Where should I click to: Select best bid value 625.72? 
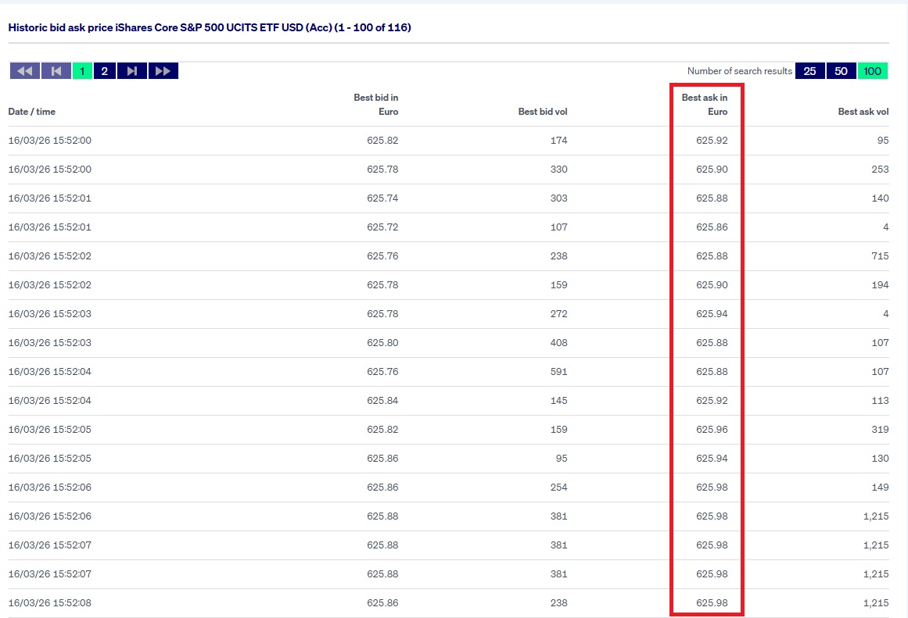click(382, 227)
